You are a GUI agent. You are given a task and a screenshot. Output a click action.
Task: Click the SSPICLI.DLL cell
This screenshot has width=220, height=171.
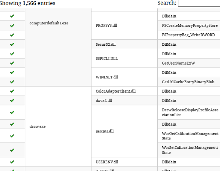pos(124,58)
